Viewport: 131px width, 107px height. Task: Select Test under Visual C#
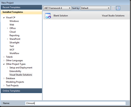pyautogui.click(x=12, y=46)
